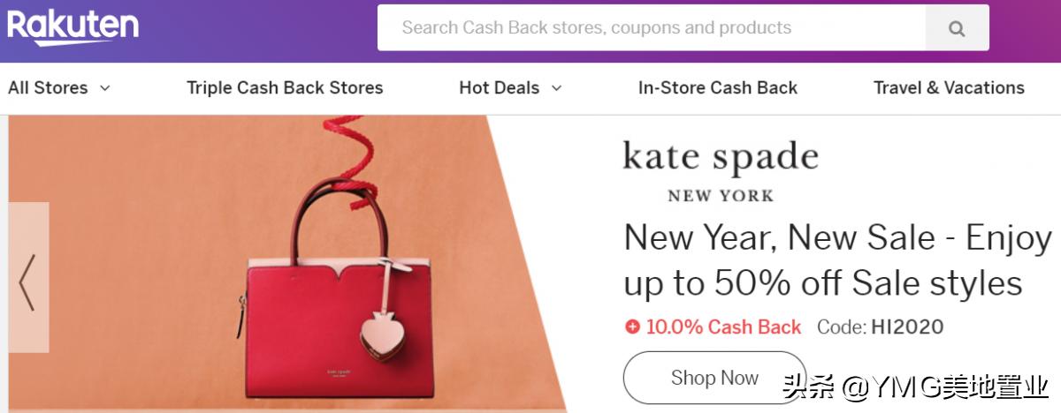Click the New Year, New Sale headline

click(838, 260)
